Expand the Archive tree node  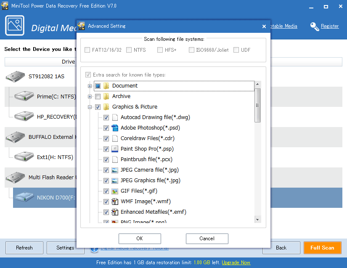tap(90, 96)
